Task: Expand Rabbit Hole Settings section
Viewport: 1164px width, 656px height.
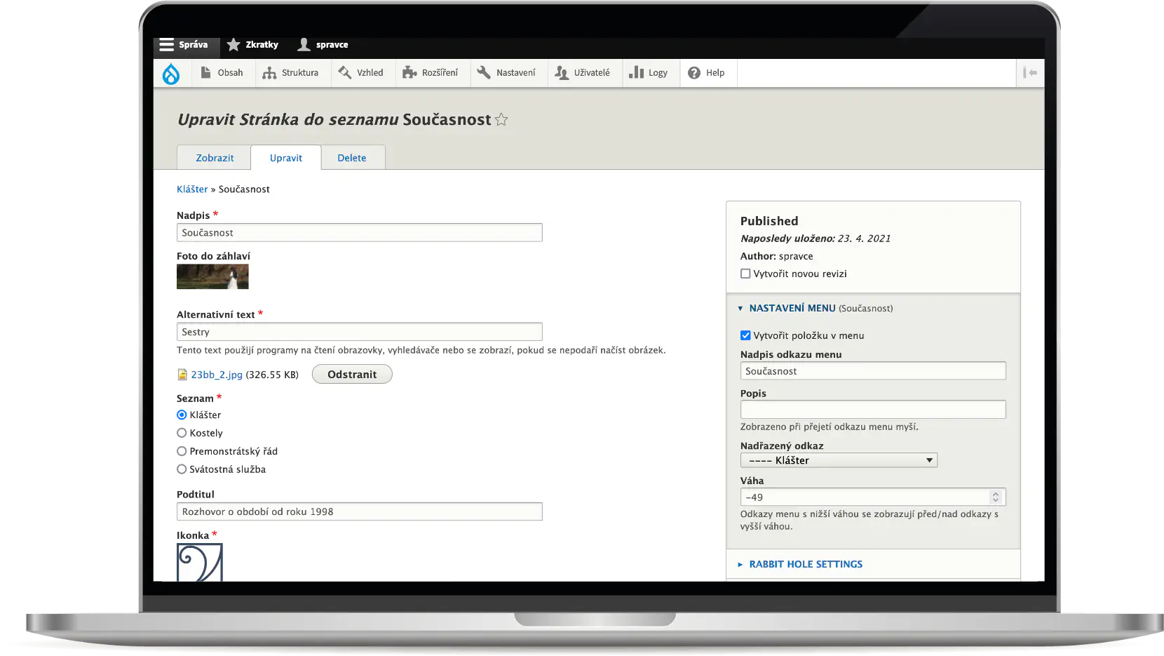Action: [805, 565]
